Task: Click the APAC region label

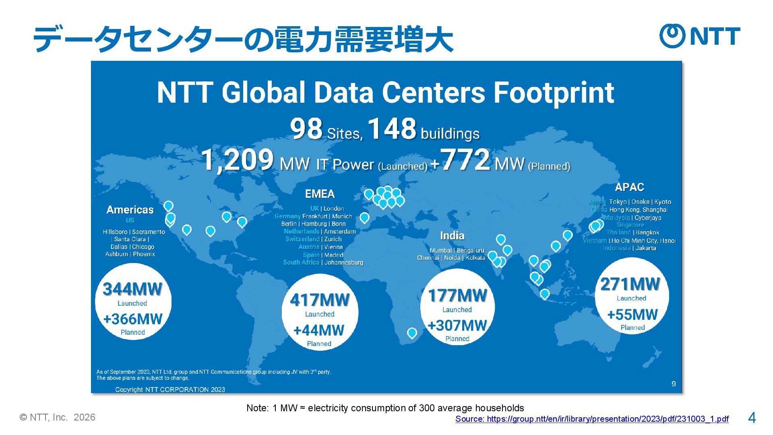Action: click(629, 187)
